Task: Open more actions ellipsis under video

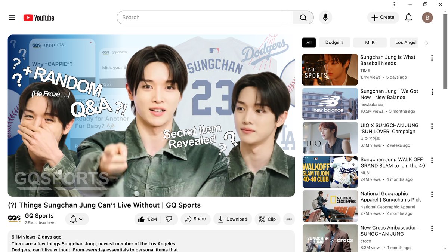Action: [x=289, y=219]
